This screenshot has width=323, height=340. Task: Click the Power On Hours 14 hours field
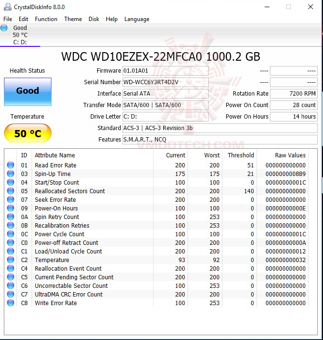(x=294, y=116)
